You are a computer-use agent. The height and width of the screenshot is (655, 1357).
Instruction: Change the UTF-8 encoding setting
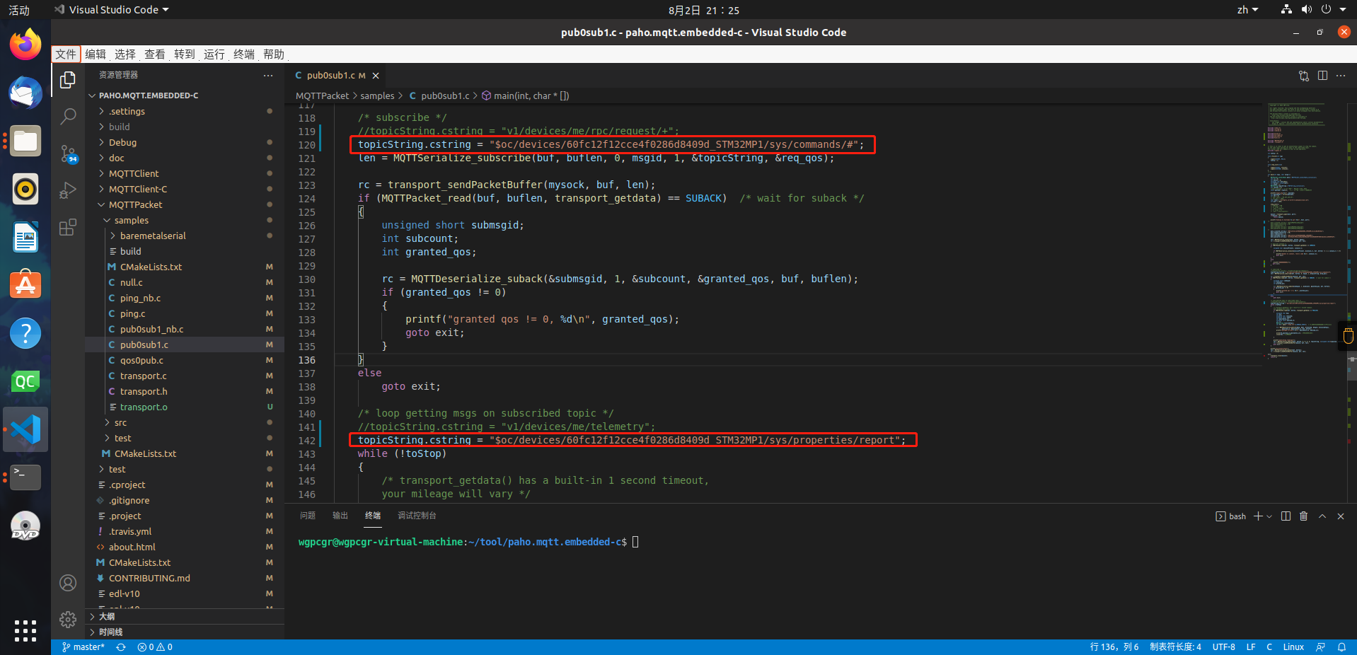[x=1223, y=647]
